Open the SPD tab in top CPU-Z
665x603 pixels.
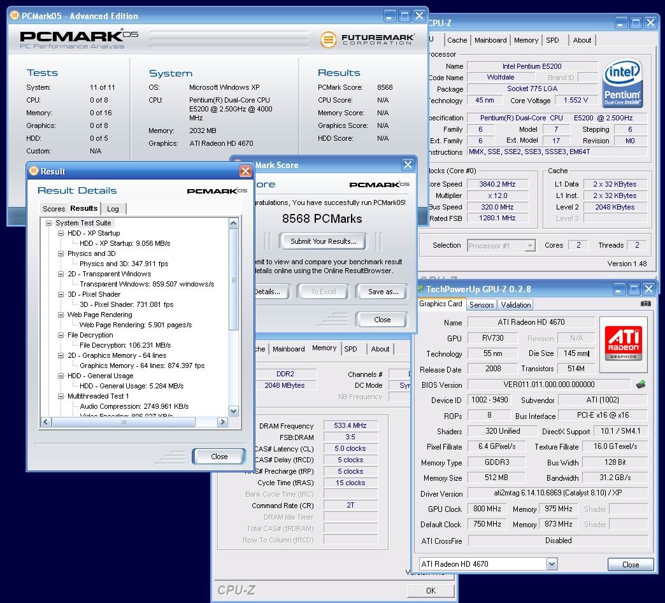click(x=552, y=40)
